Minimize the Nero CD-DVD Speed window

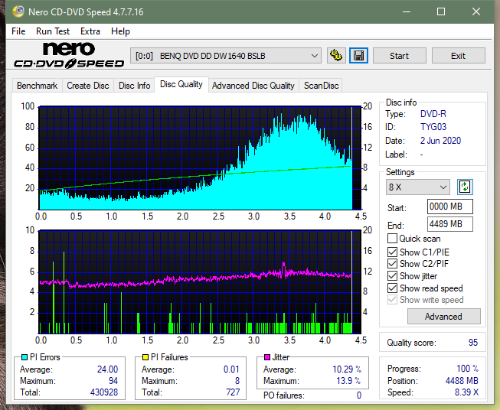click(407, 11)
